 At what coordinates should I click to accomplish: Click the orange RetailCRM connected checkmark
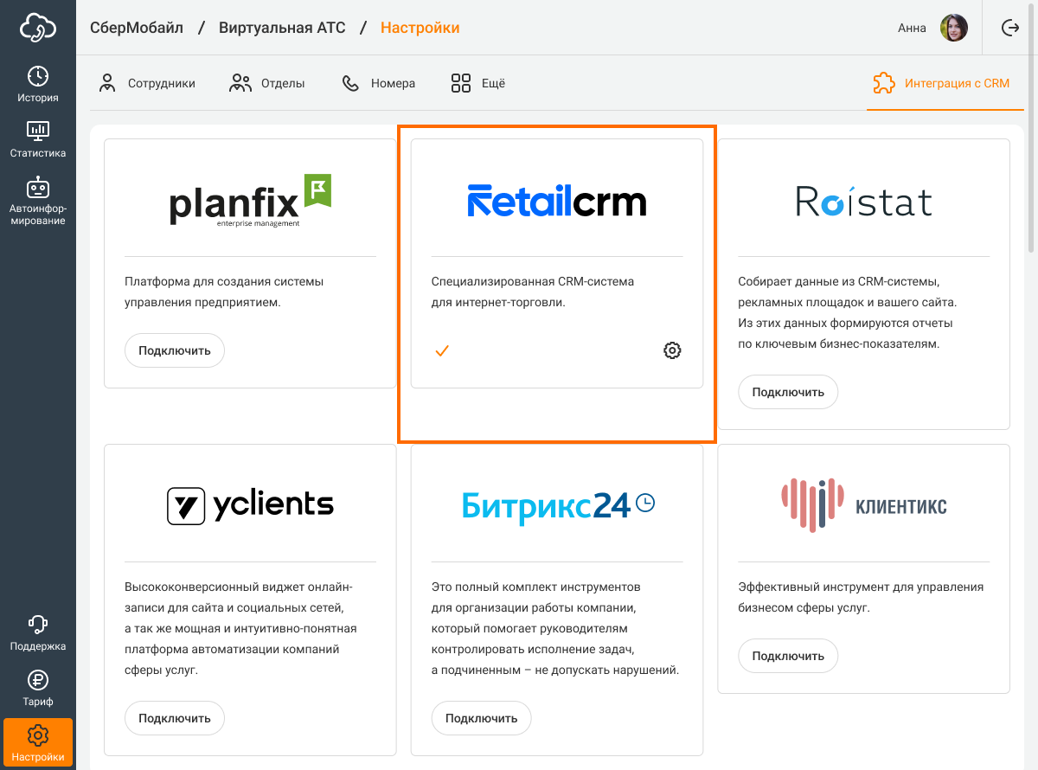441,350
